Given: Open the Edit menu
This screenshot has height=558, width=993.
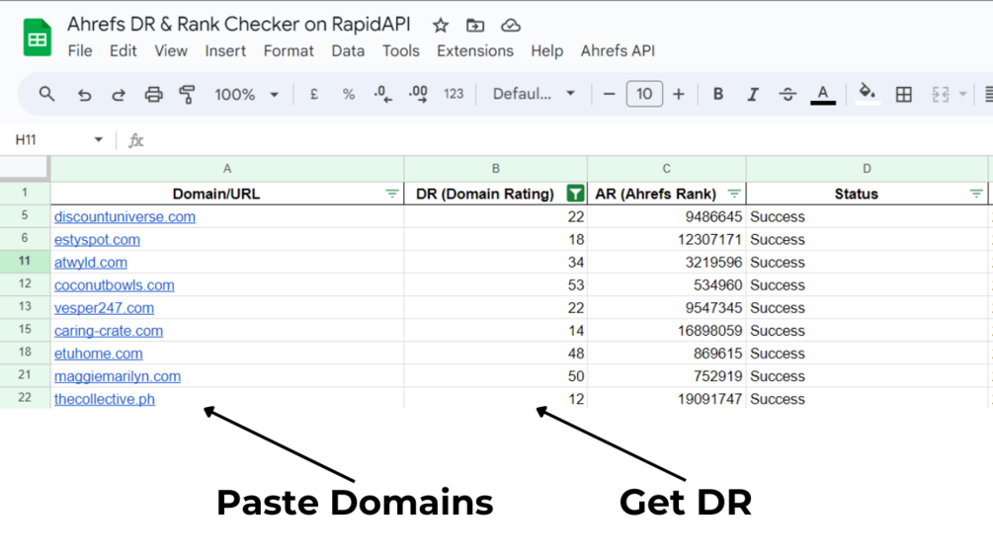Looking at the screenshot, I should (123, 50).
